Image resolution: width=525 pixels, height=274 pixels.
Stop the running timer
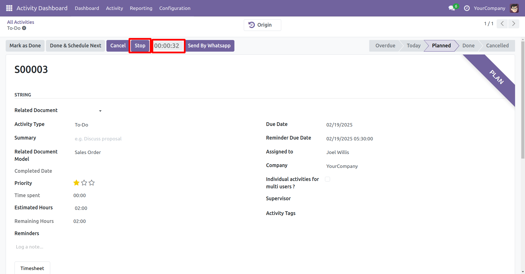tap(140, 46)
